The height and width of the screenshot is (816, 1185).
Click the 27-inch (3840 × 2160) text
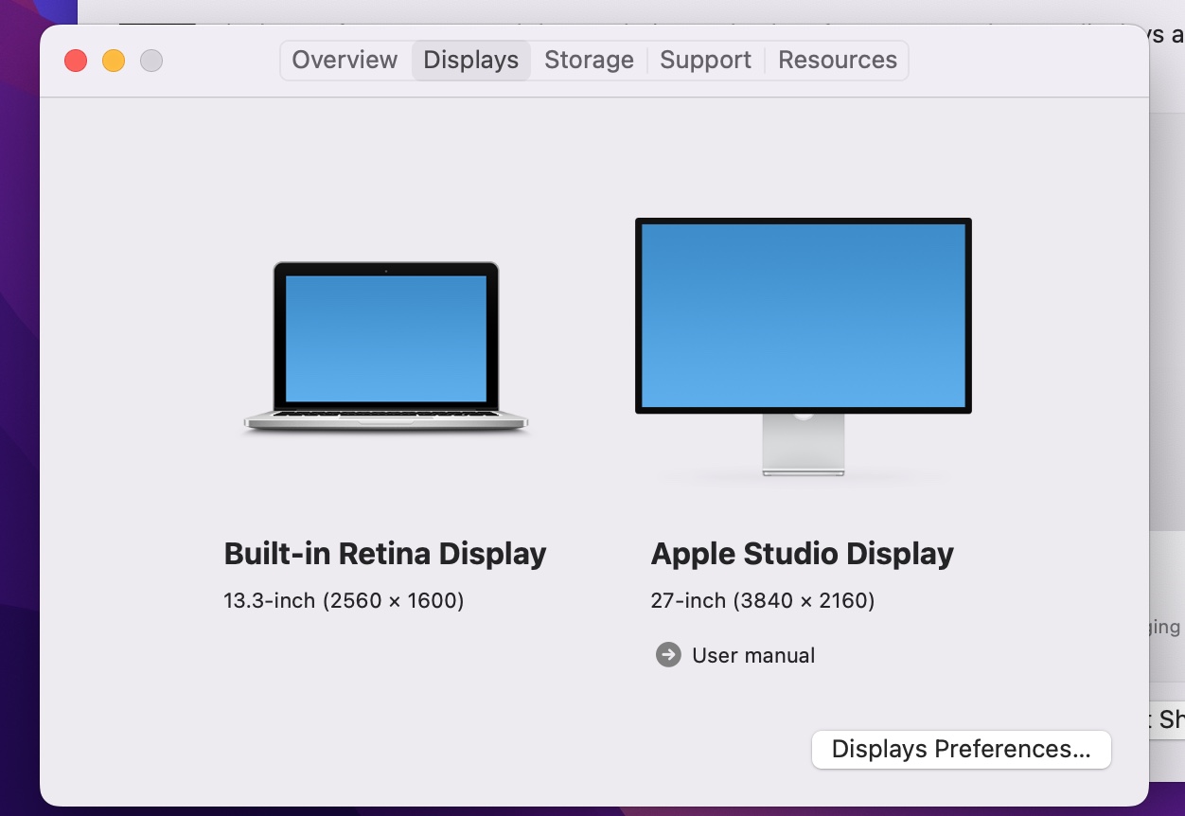tap(763, 600)
